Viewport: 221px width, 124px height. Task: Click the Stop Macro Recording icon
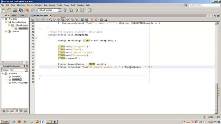(x=96, y=19)
